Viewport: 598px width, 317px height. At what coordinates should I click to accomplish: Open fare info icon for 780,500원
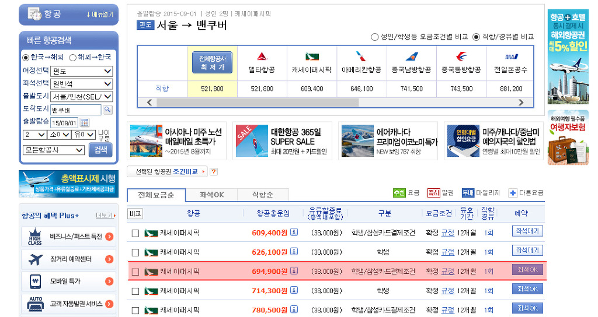(294, 310)
